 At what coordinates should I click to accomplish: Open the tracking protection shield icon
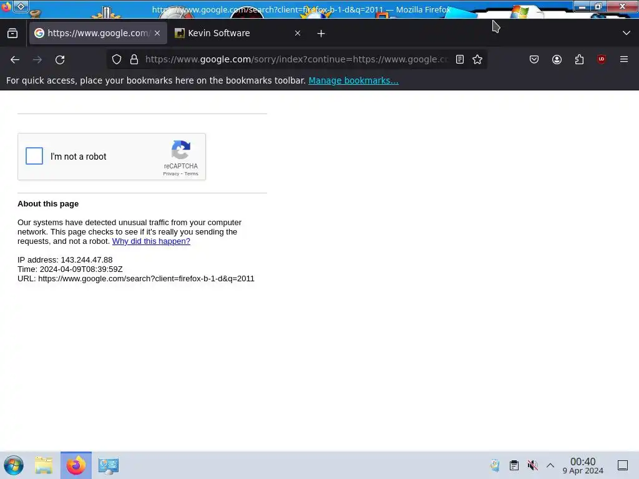[x=117, y=59]
